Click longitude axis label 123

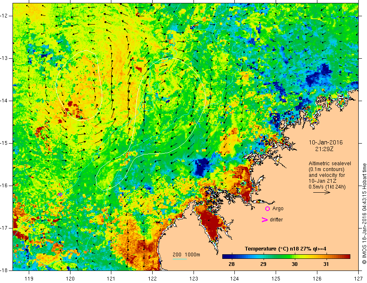(x=194, y=278)
